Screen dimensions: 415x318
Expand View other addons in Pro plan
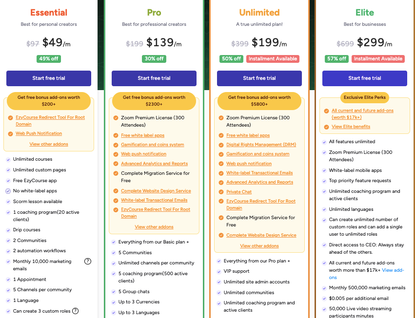click(154, 227)
